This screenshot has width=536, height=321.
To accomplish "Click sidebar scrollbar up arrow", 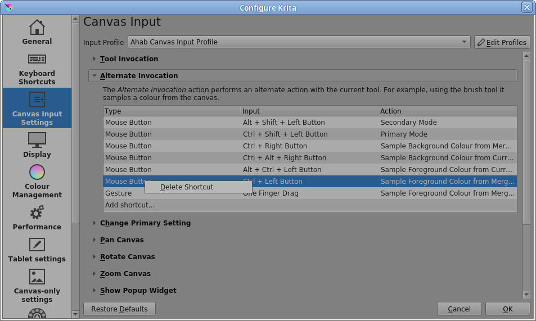I will (x=75, y=19).
